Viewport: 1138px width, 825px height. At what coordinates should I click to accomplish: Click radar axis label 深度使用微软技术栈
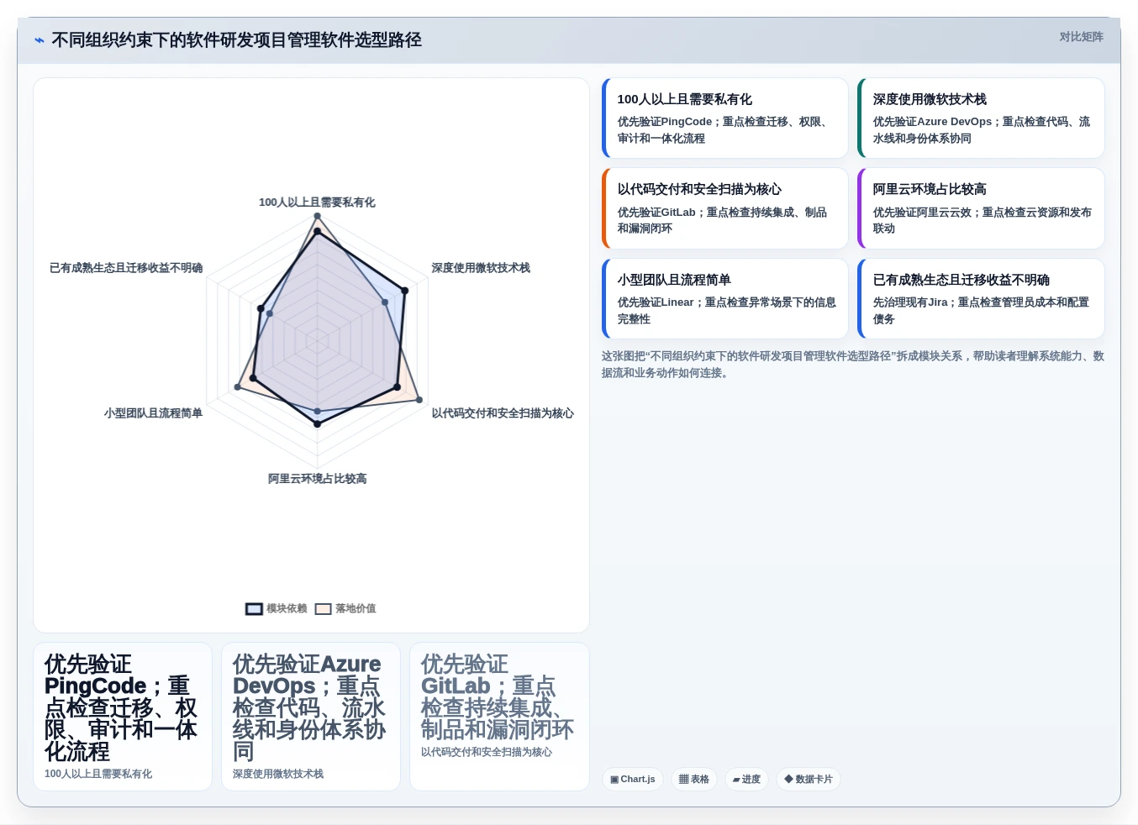tap(481, 268)
